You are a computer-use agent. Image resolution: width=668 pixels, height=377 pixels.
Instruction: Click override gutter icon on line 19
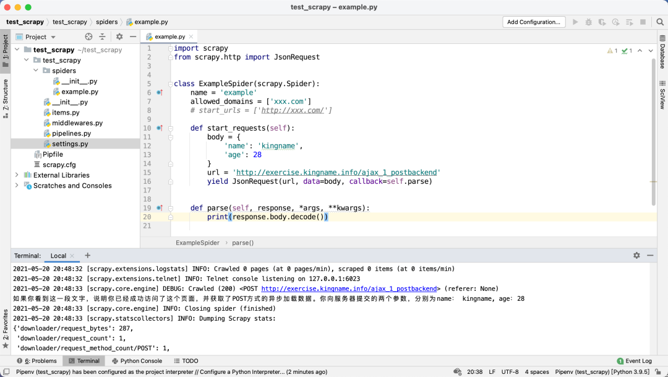(x=160, y=208)
